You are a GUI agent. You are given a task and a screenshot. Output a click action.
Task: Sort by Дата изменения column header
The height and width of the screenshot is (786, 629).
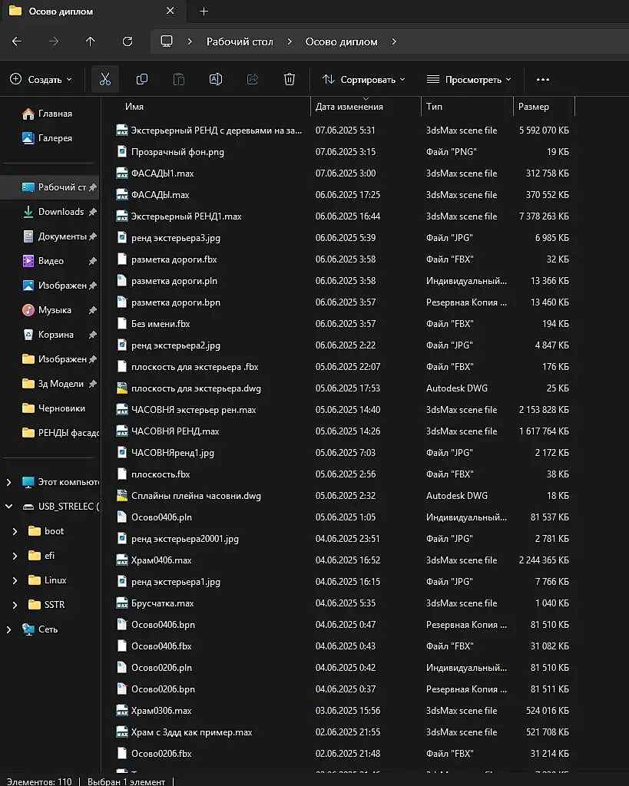[349, 106]
